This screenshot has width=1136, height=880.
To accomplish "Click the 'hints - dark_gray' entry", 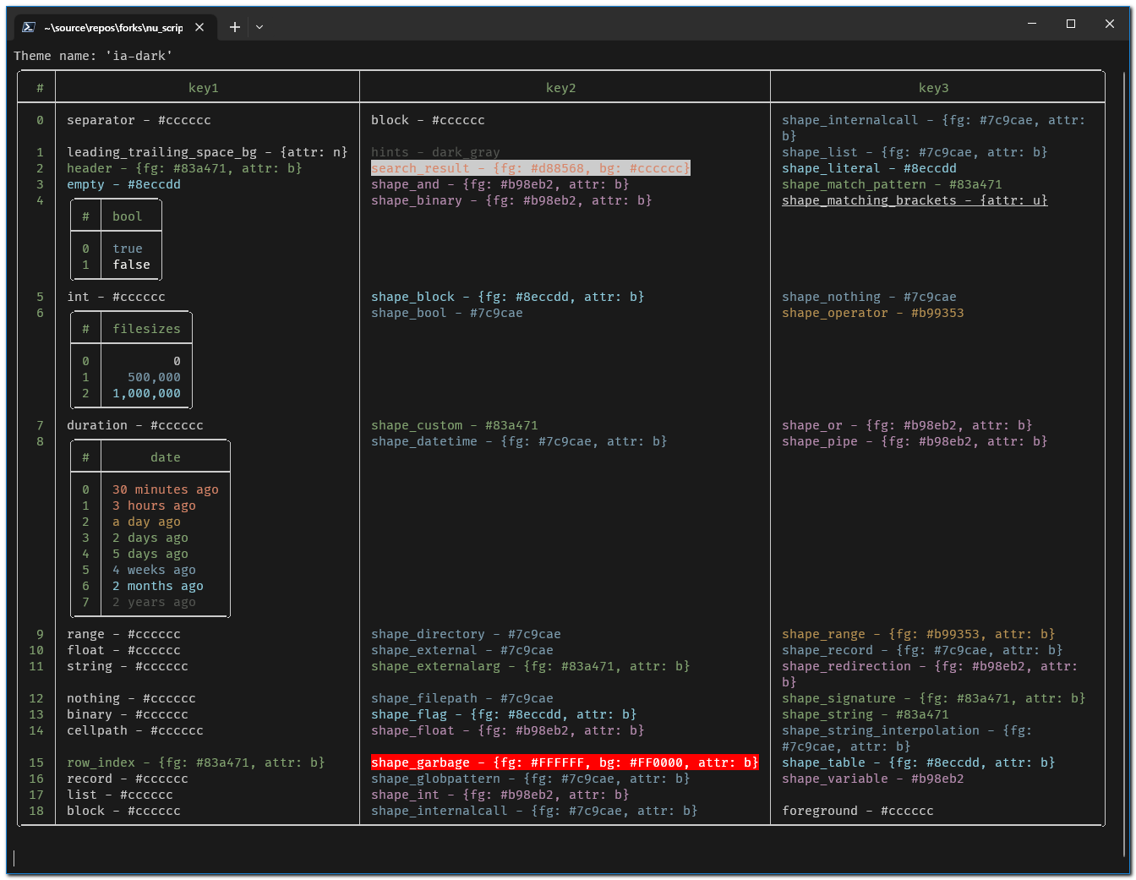I will [x=436, y=152].
